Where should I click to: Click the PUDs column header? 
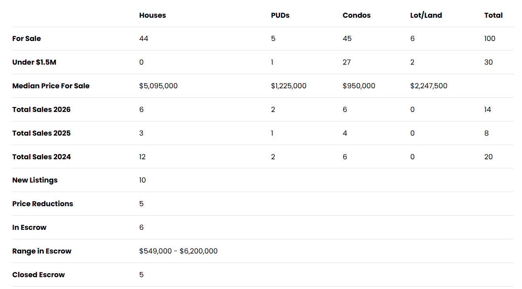(x=280, y=15)
